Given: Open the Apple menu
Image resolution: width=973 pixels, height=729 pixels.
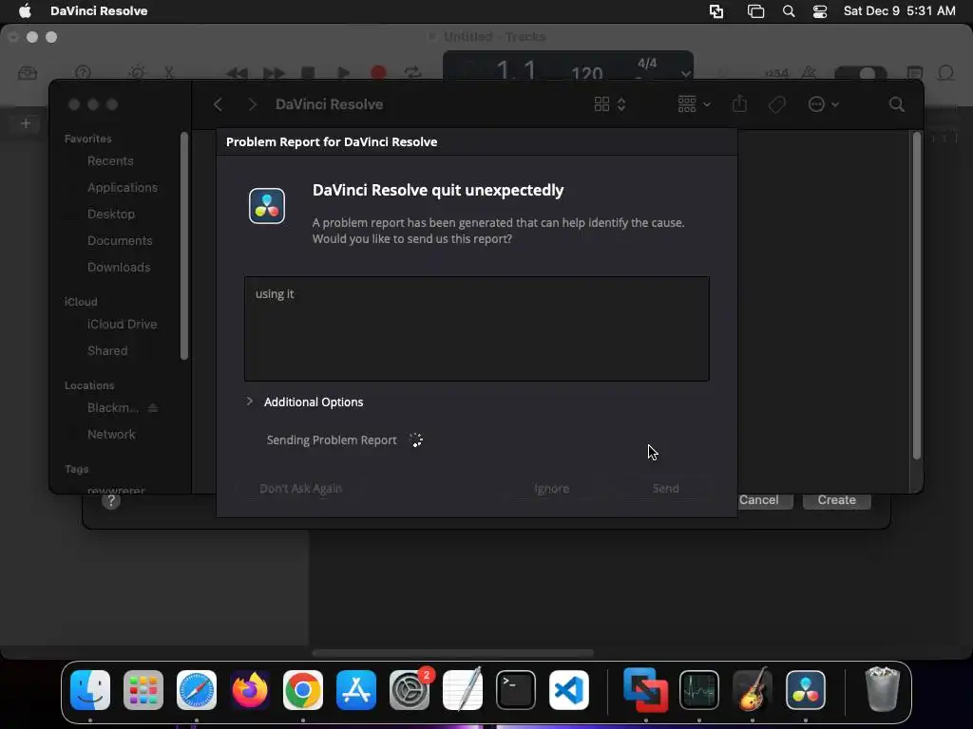Looking at the screenshot, I should click(x=25, y=10).
